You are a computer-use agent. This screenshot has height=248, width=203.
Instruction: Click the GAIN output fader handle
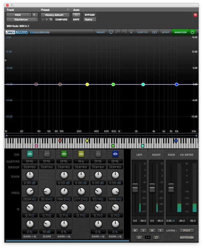point(171,188)
